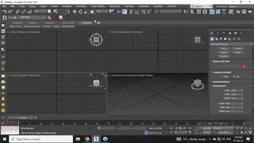Toggle Window/Crossing selection mode
Viewport: 254px width, 143px height.
tap(67, 12)
